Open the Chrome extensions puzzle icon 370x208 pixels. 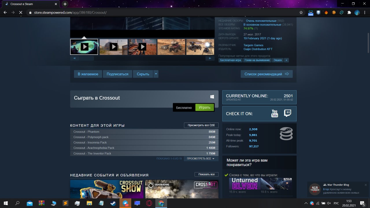point(349,12)
